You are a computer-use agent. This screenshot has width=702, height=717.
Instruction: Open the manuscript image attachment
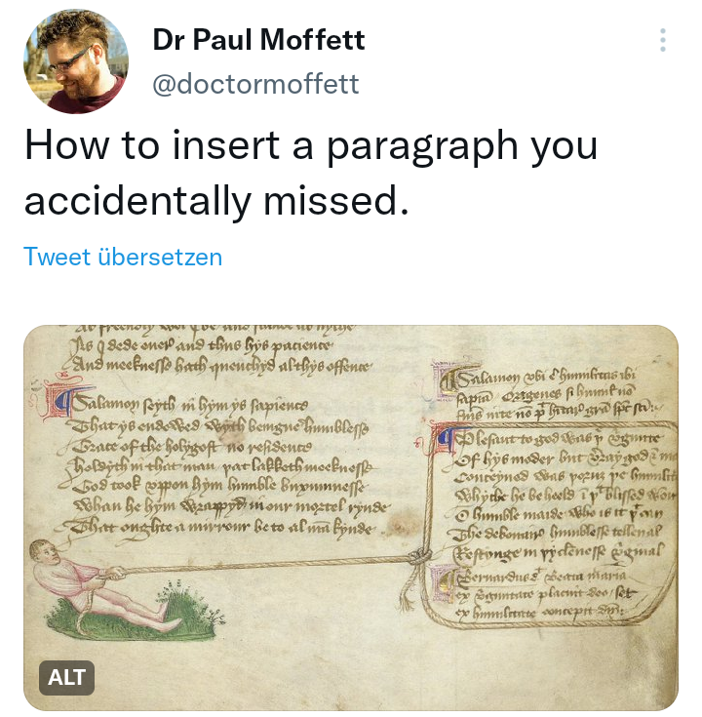351,518
